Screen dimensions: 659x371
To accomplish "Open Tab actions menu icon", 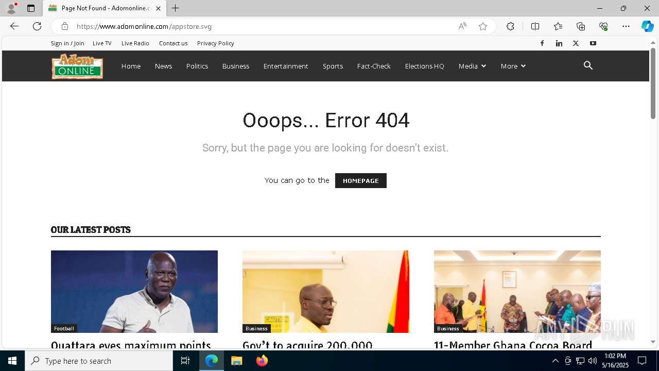I will (x=31, y=8).
